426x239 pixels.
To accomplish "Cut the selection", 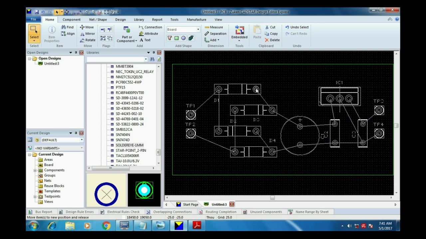I will click(270, 27).
